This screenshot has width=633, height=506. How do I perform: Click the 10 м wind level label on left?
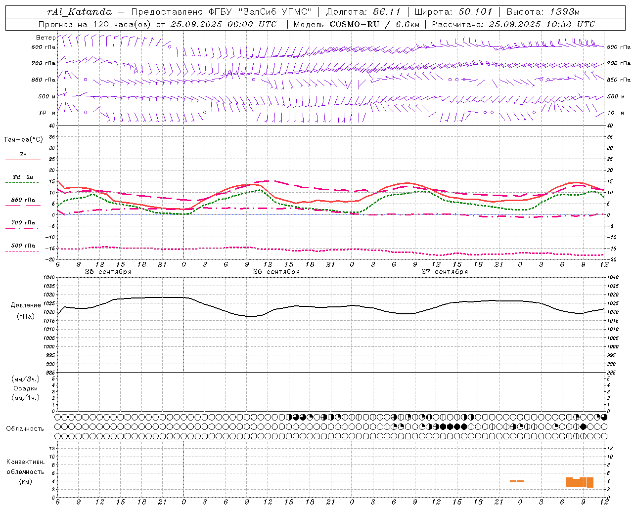[47, 113]
